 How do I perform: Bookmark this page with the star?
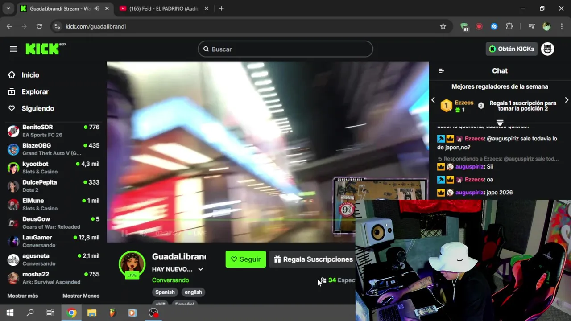click(443, 26)
